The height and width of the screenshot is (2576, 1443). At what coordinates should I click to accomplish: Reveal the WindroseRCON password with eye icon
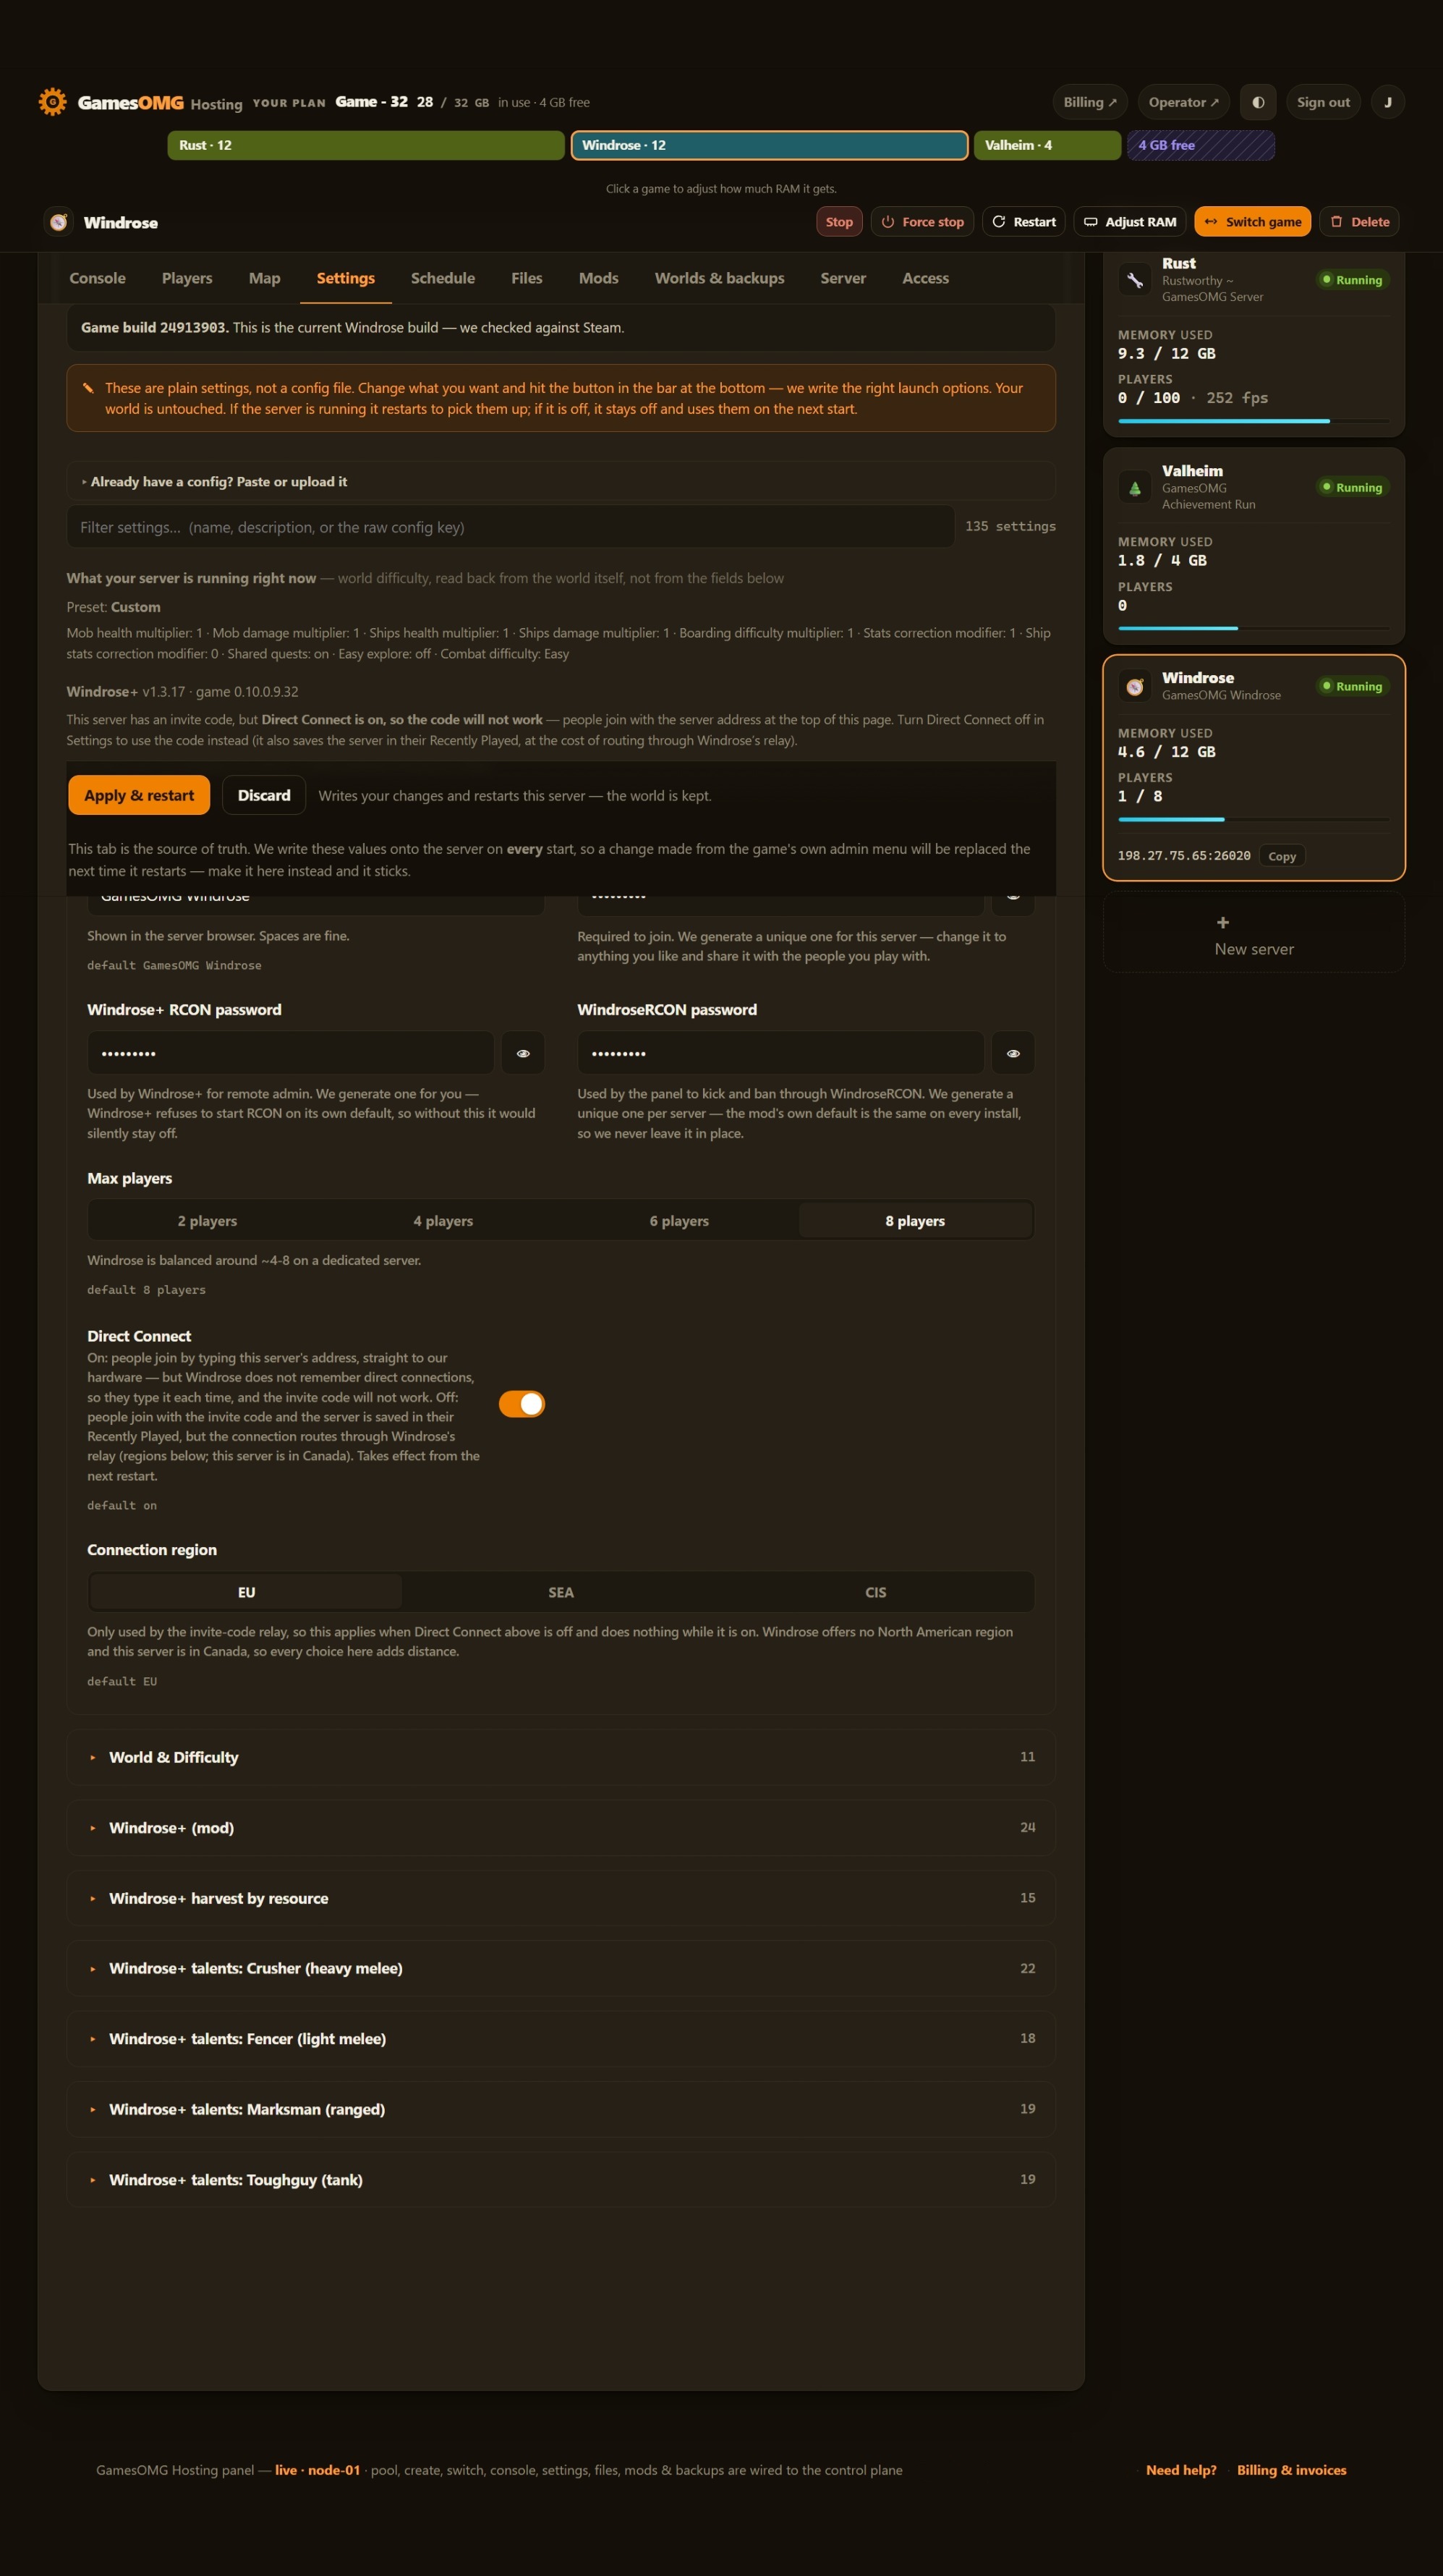(1013, 1053)
